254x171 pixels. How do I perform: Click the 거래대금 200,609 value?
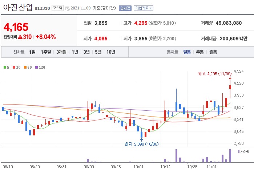(229, 38)
